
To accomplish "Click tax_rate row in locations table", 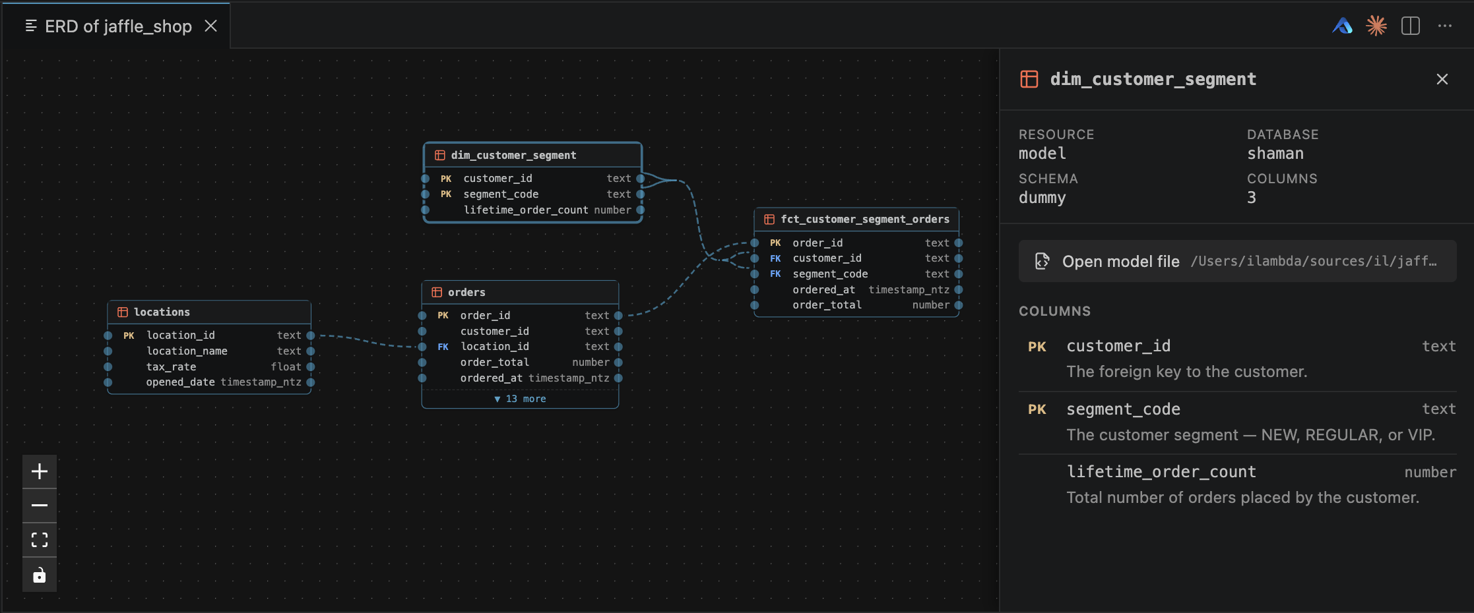I will 209,366.
